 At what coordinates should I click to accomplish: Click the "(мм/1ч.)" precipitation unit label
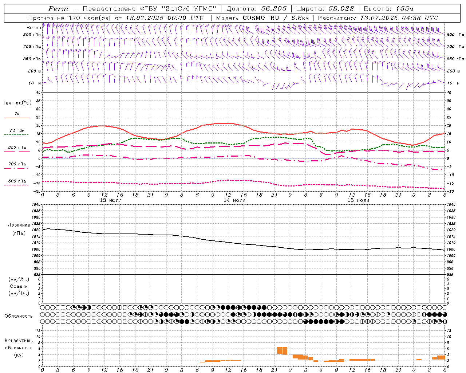(x=19, y=293)
